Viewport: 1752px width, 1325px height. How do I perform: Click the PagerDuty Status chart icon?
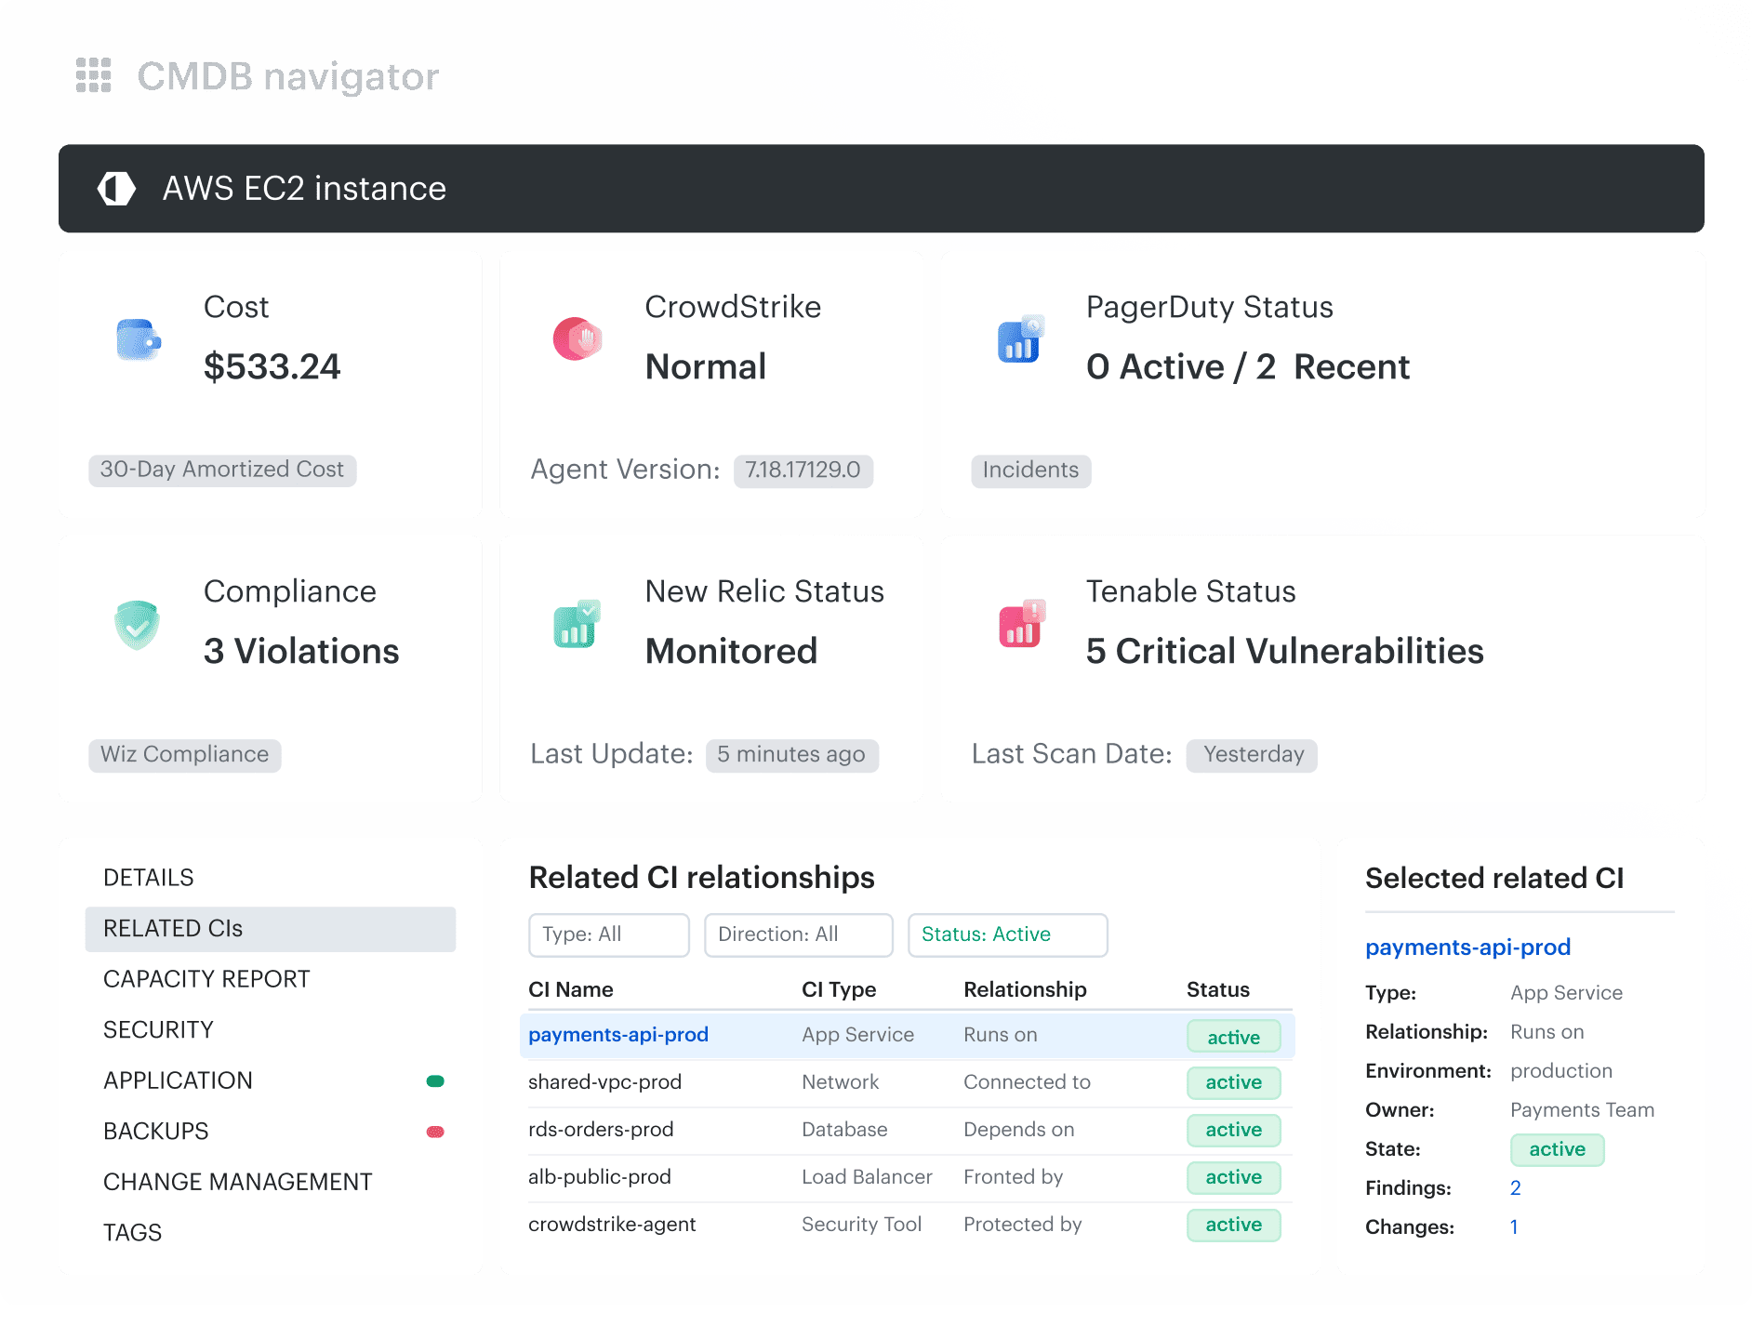1020,339
